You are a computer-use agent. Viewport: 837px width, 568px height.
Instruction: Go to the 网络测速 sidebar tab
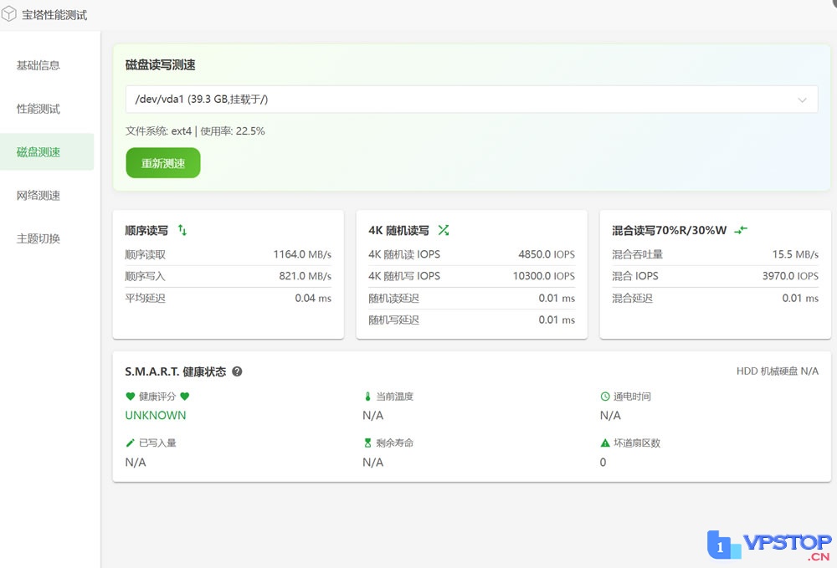[39, 196]
